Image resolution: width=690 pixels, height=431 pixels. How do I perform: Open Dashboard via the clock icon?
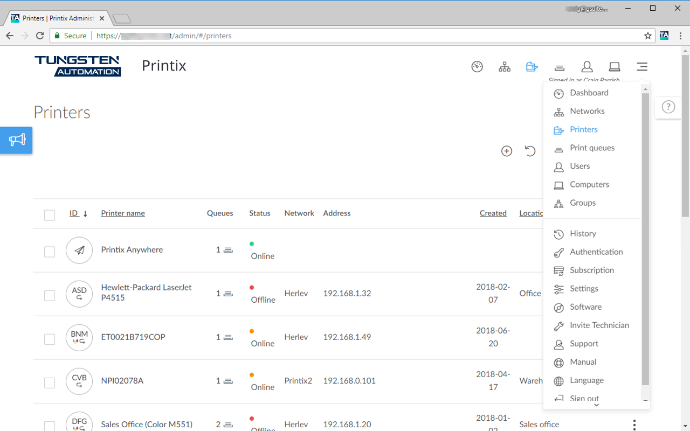477,66
